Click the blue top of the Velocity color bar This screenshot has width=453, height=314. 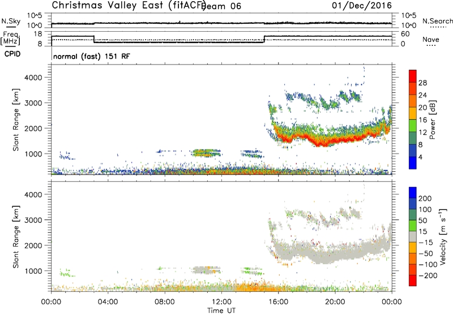413,193
